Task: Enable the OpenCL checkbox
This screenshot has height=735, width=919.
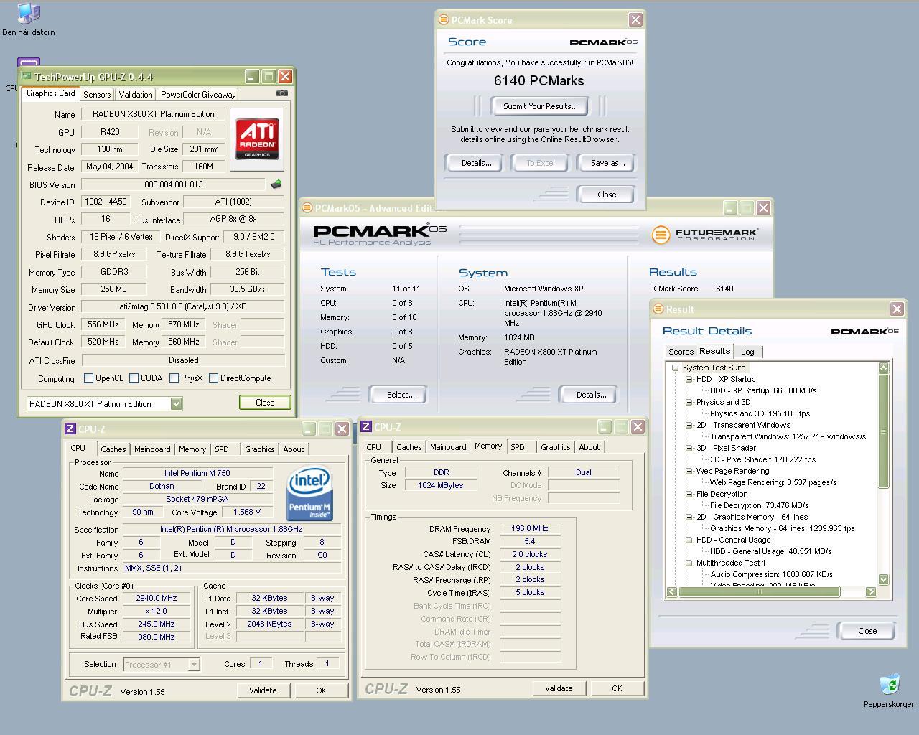Action: pyautogui.click(x=89, y=378)
